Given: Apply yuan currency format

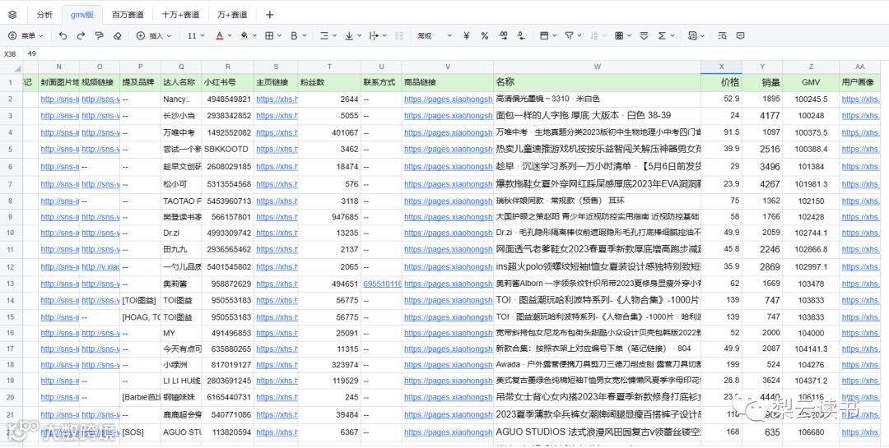Looking at the screenshot, I should (x=467, y=35).
